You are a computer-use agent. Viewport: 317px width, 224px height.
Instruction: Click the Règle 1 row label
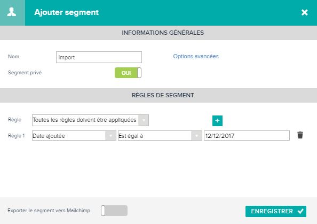(17, 135)
